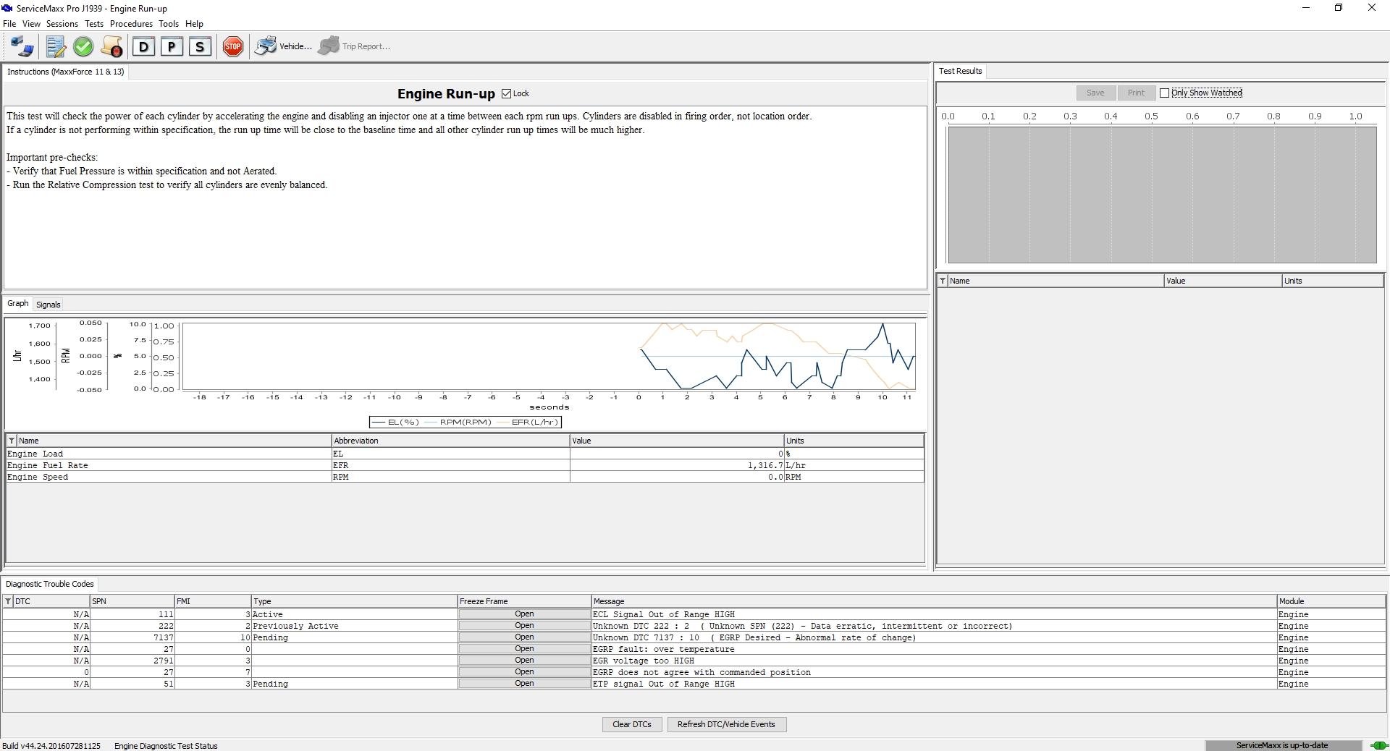Screen dimensions: 1390x751
Task: Open the S window toolbar button
Action: pyautogui.click(x=200, y=47)
